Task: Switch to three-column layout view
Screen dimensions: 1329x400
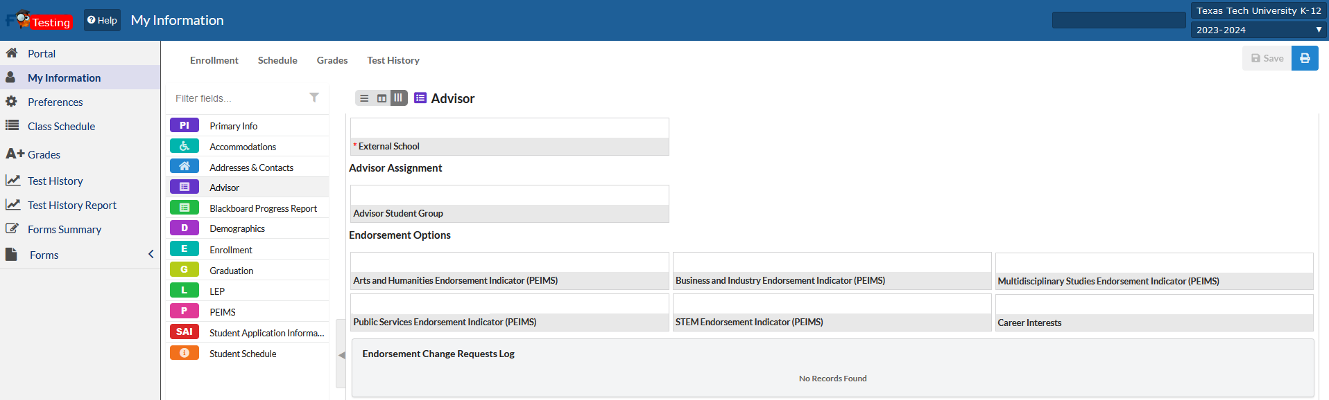Action: click(x=398, y=98)
